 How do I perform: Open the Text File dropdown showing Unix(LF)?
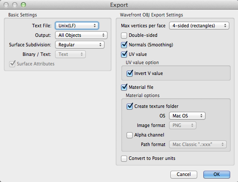(x=77, y=26)
